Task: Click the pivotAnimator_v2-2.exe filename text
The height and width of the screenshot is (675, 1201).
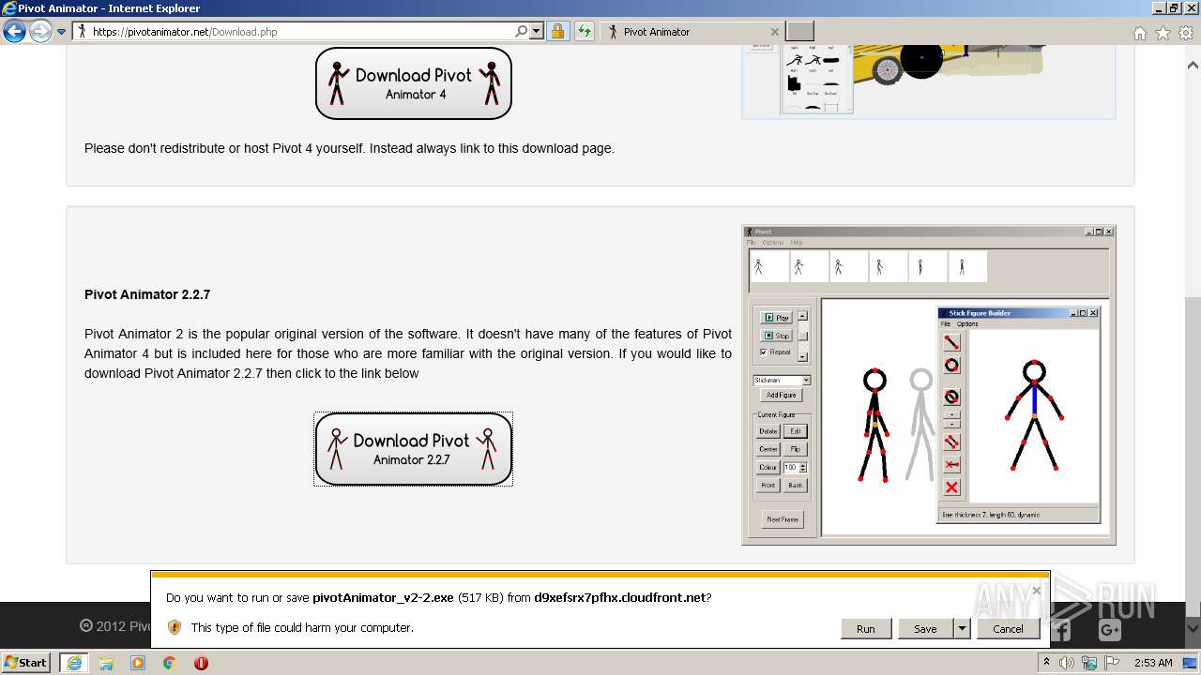Action: (x=383, y=597)
